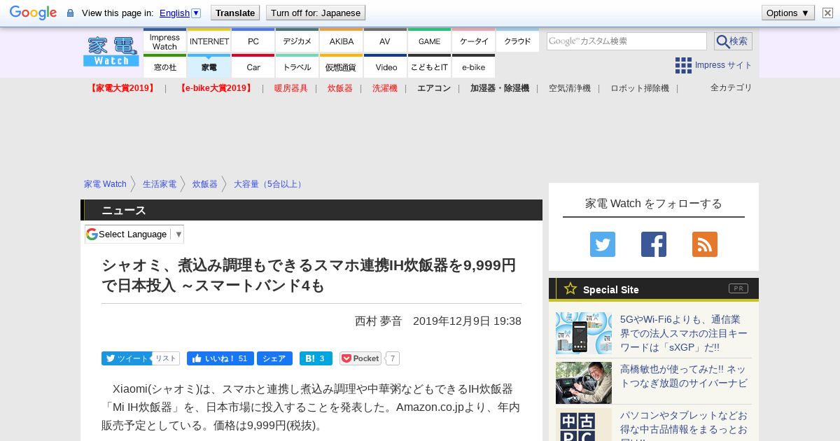840x441 pixels.
Task: Click the 家電 Watch breadcrumb
Action: [105, 184]
